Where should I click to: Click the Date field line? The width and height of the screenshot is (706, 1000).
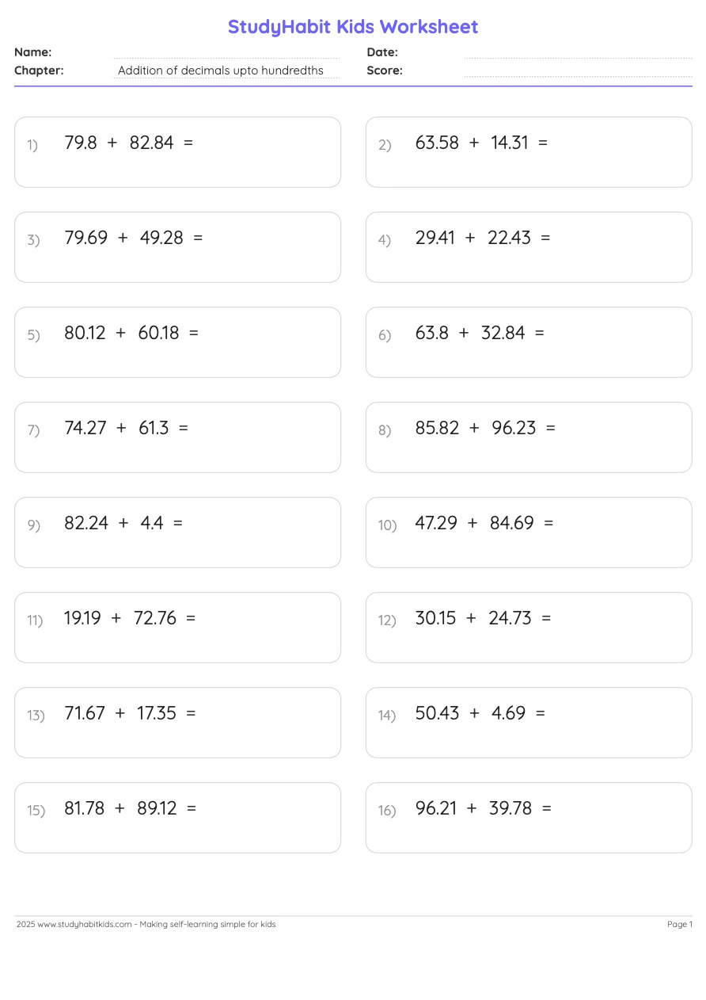click(578, 53)
